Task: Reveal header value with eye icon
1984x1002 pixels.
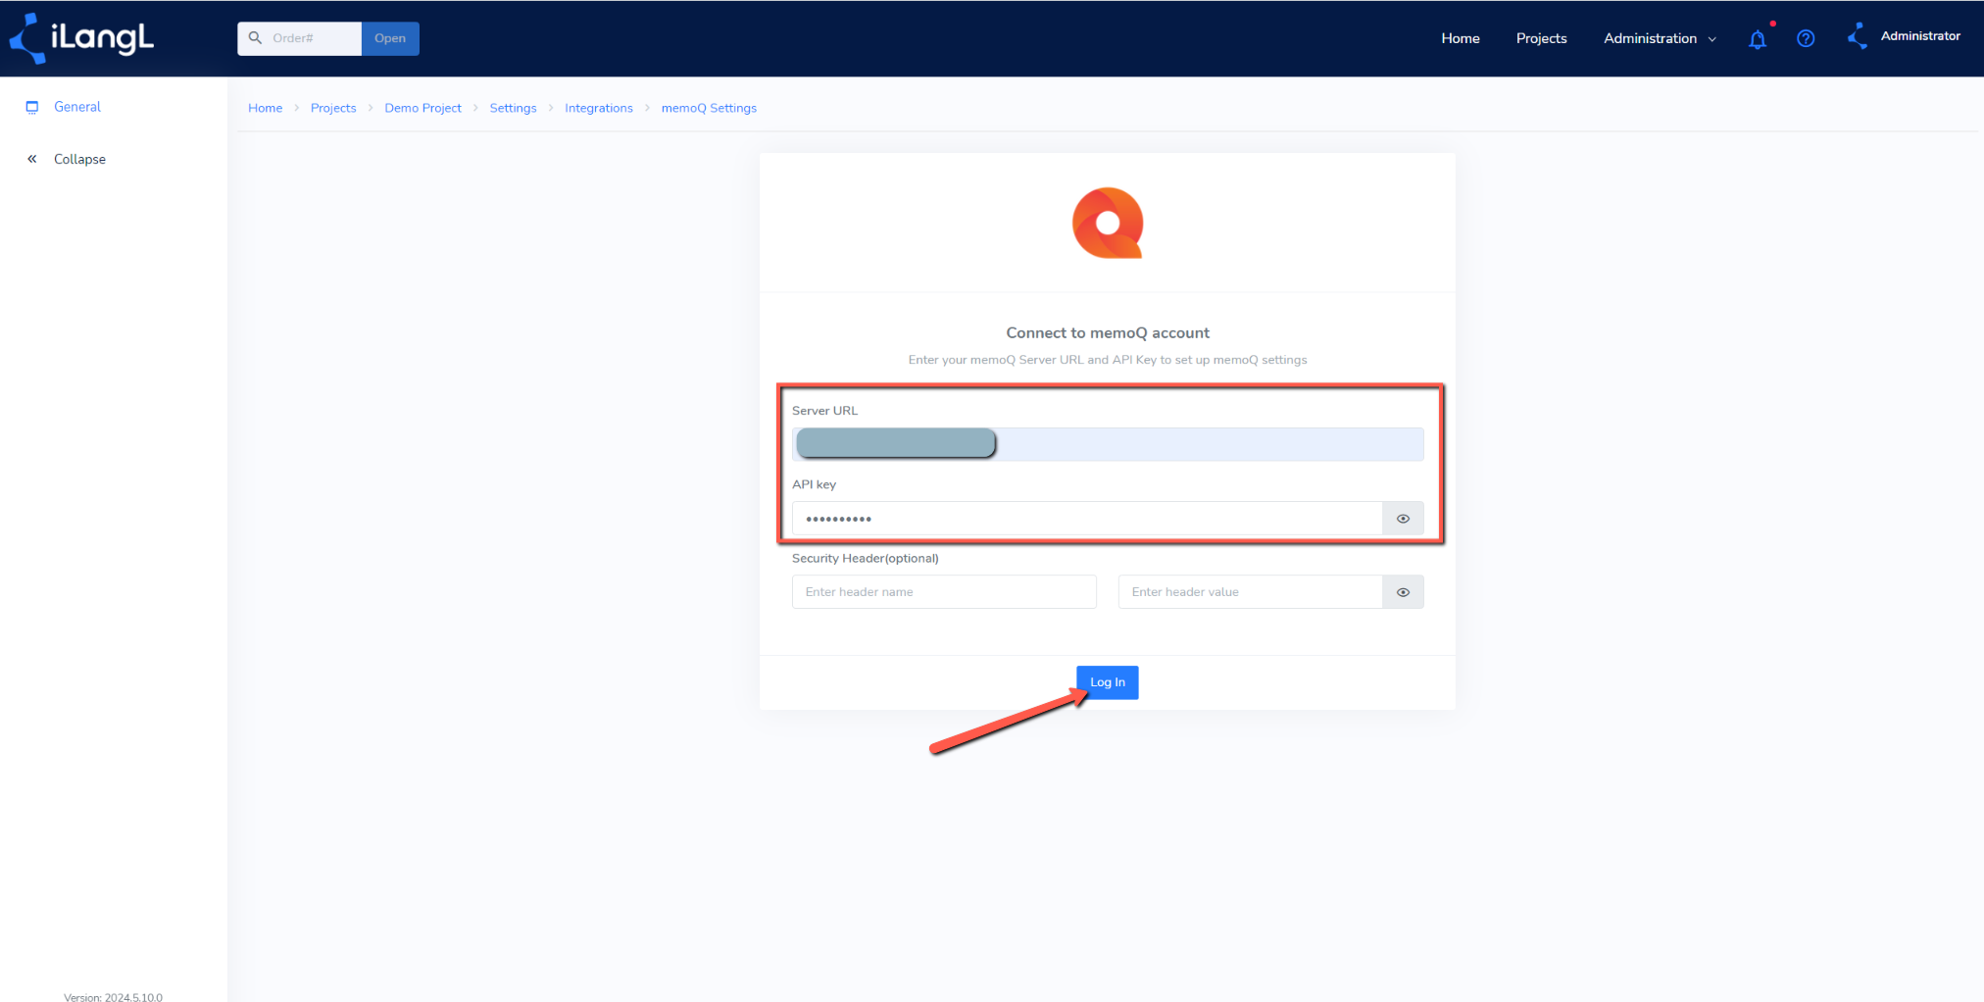Action: pos(1403,592)
